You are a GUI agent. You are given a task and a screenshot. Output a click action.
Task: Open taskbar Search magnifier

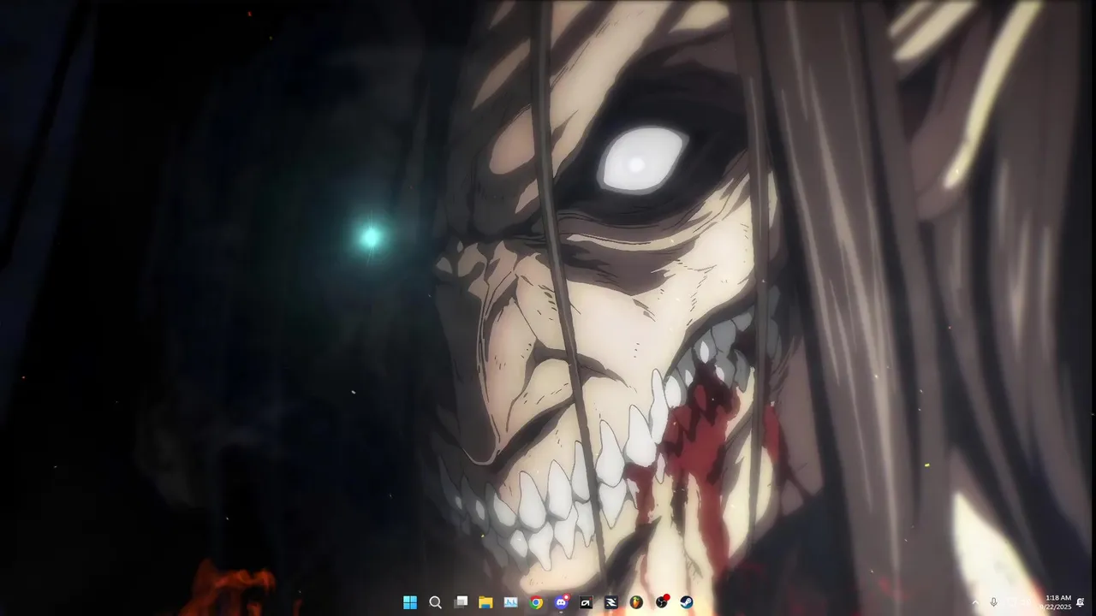pyautogui.click(x=435, y=602)
